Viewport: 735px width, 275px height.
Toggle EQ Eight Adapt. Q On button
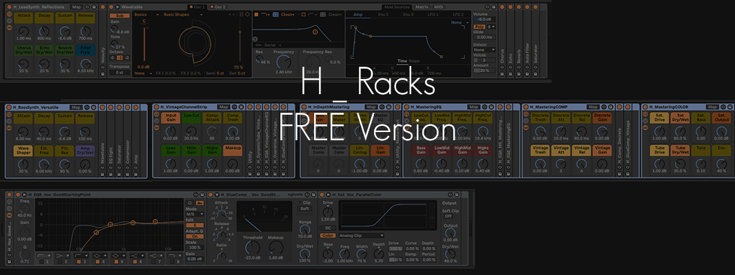click(x=195, y=236)
